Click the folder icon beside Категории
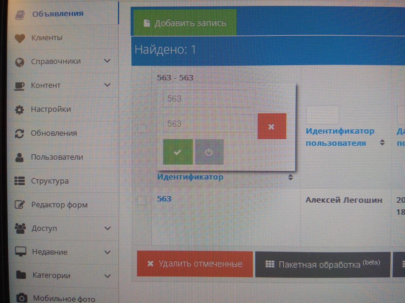The image size is (405, 303). (x=21, y=275)
